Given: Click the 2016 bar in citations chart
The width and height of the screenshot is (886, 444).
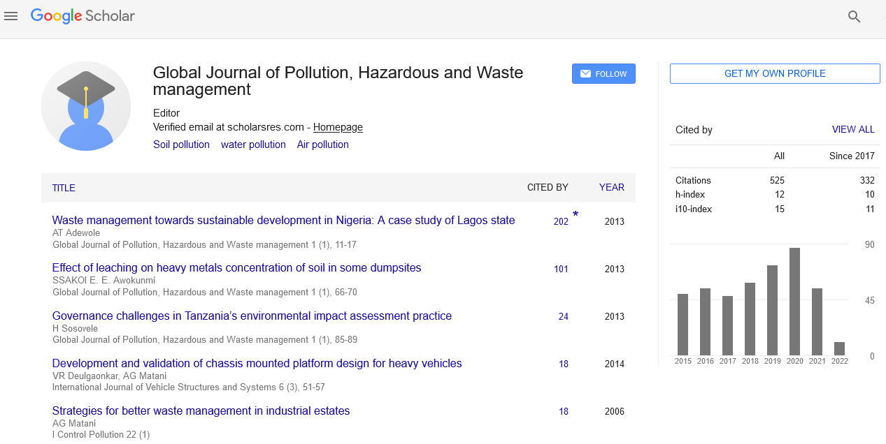Looking at the screenshot, I should [x=706, y=322].
